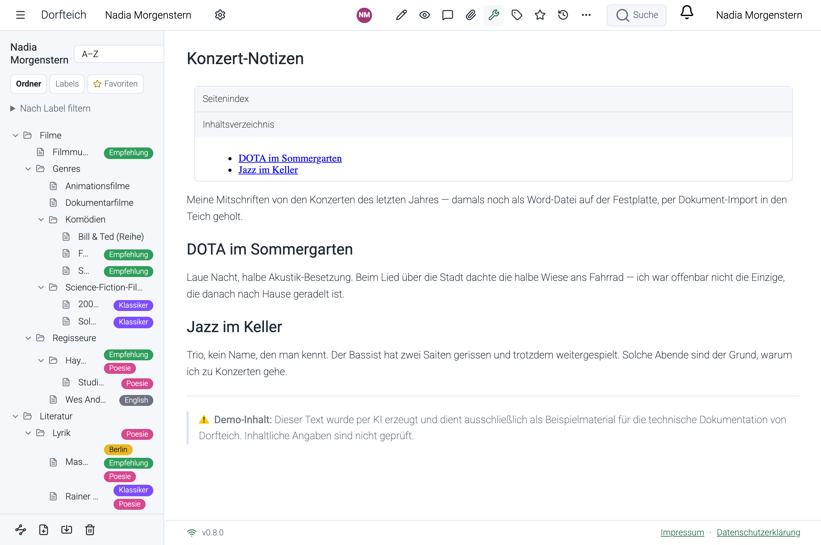Collapse the Hay… folder chevron
Image resolution: width=821 pixels, height=545 pixels.
41,360
